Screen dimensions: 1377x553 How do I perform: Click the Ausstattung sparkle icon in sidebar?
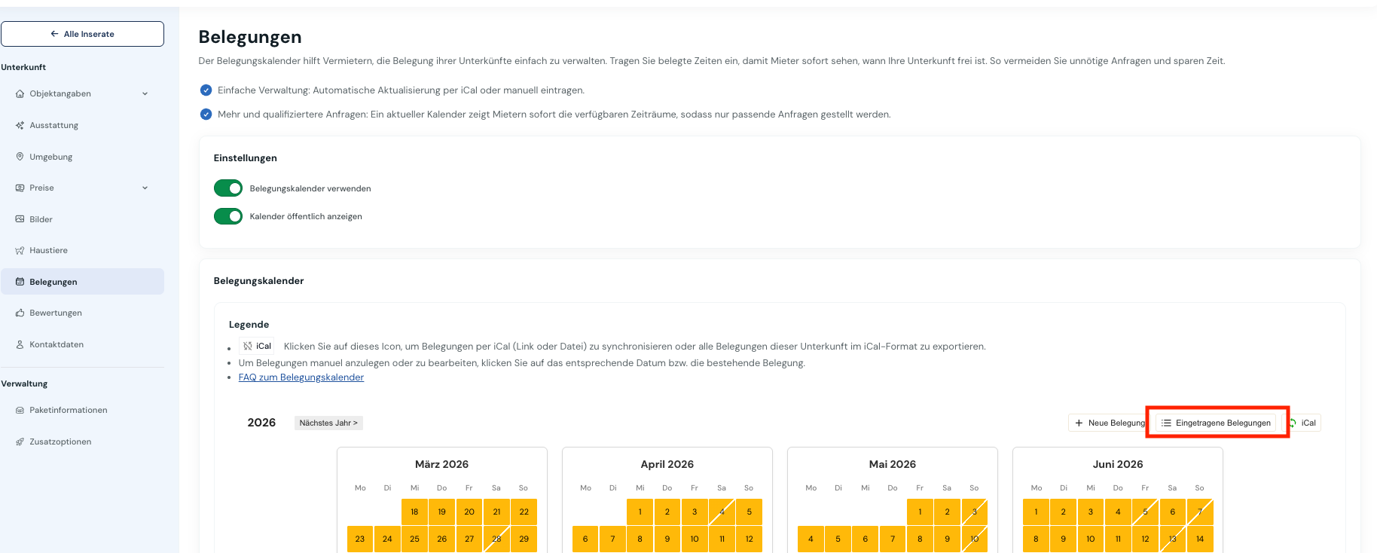coord(20,126)
